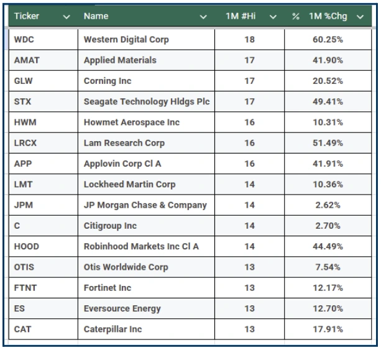Click JP Morgan Chase & Company

pos(145,205)
